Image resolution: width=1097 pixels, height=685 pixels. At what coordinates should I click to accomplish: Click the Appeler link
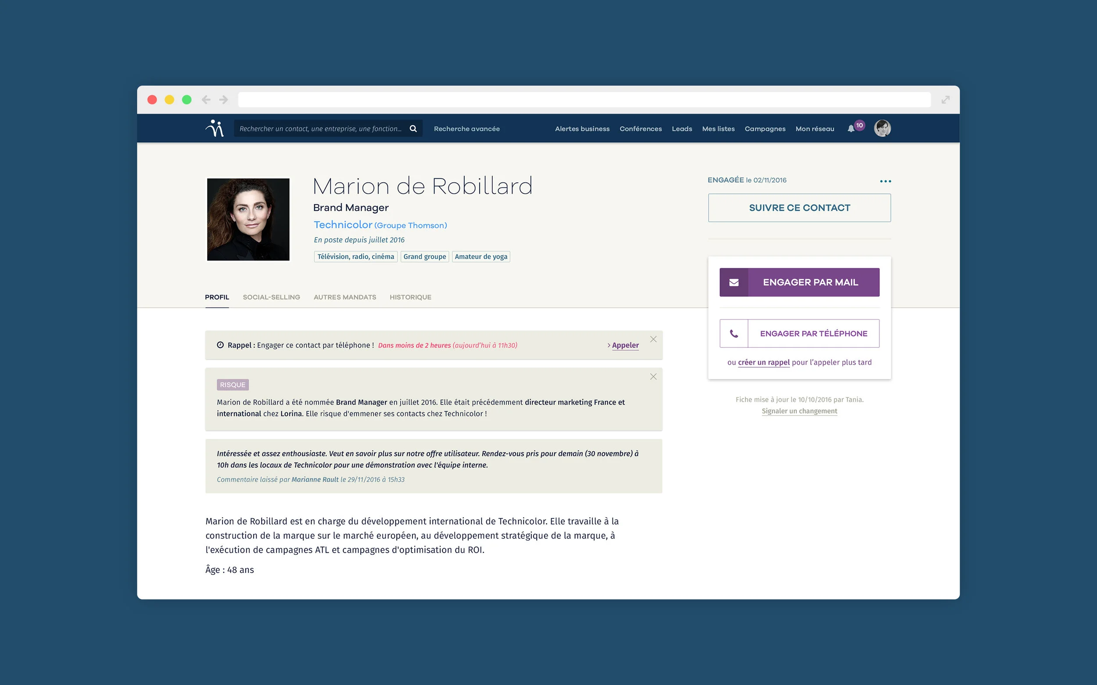[625, 345]
